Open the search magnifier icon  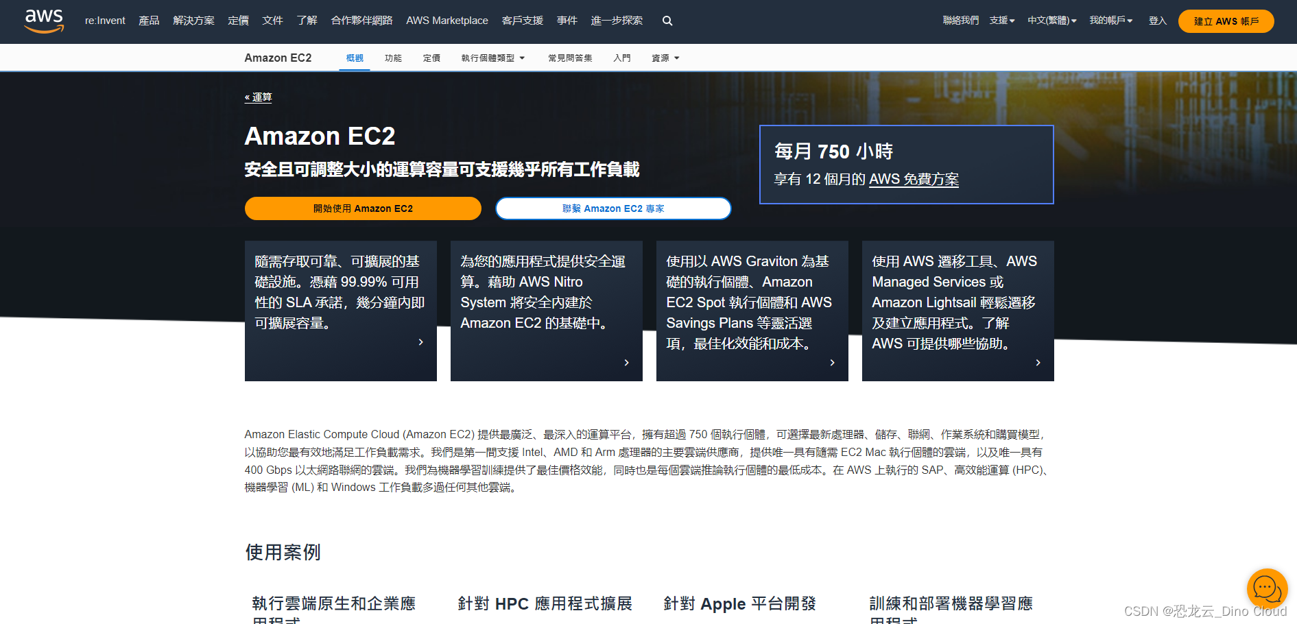[667, 21]
